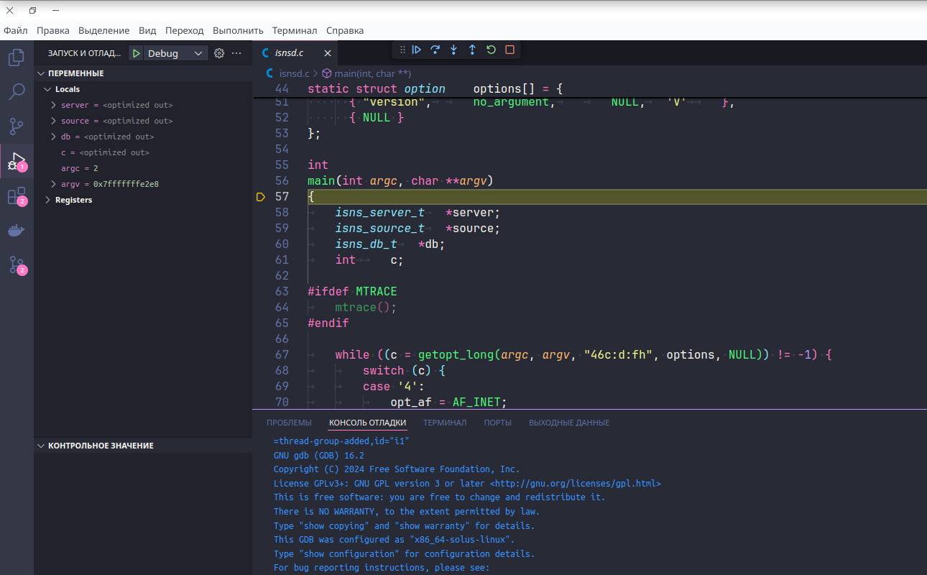Close the isnsd.c editor tab
Screen dimensions: 927x575
tap(328, 53)
